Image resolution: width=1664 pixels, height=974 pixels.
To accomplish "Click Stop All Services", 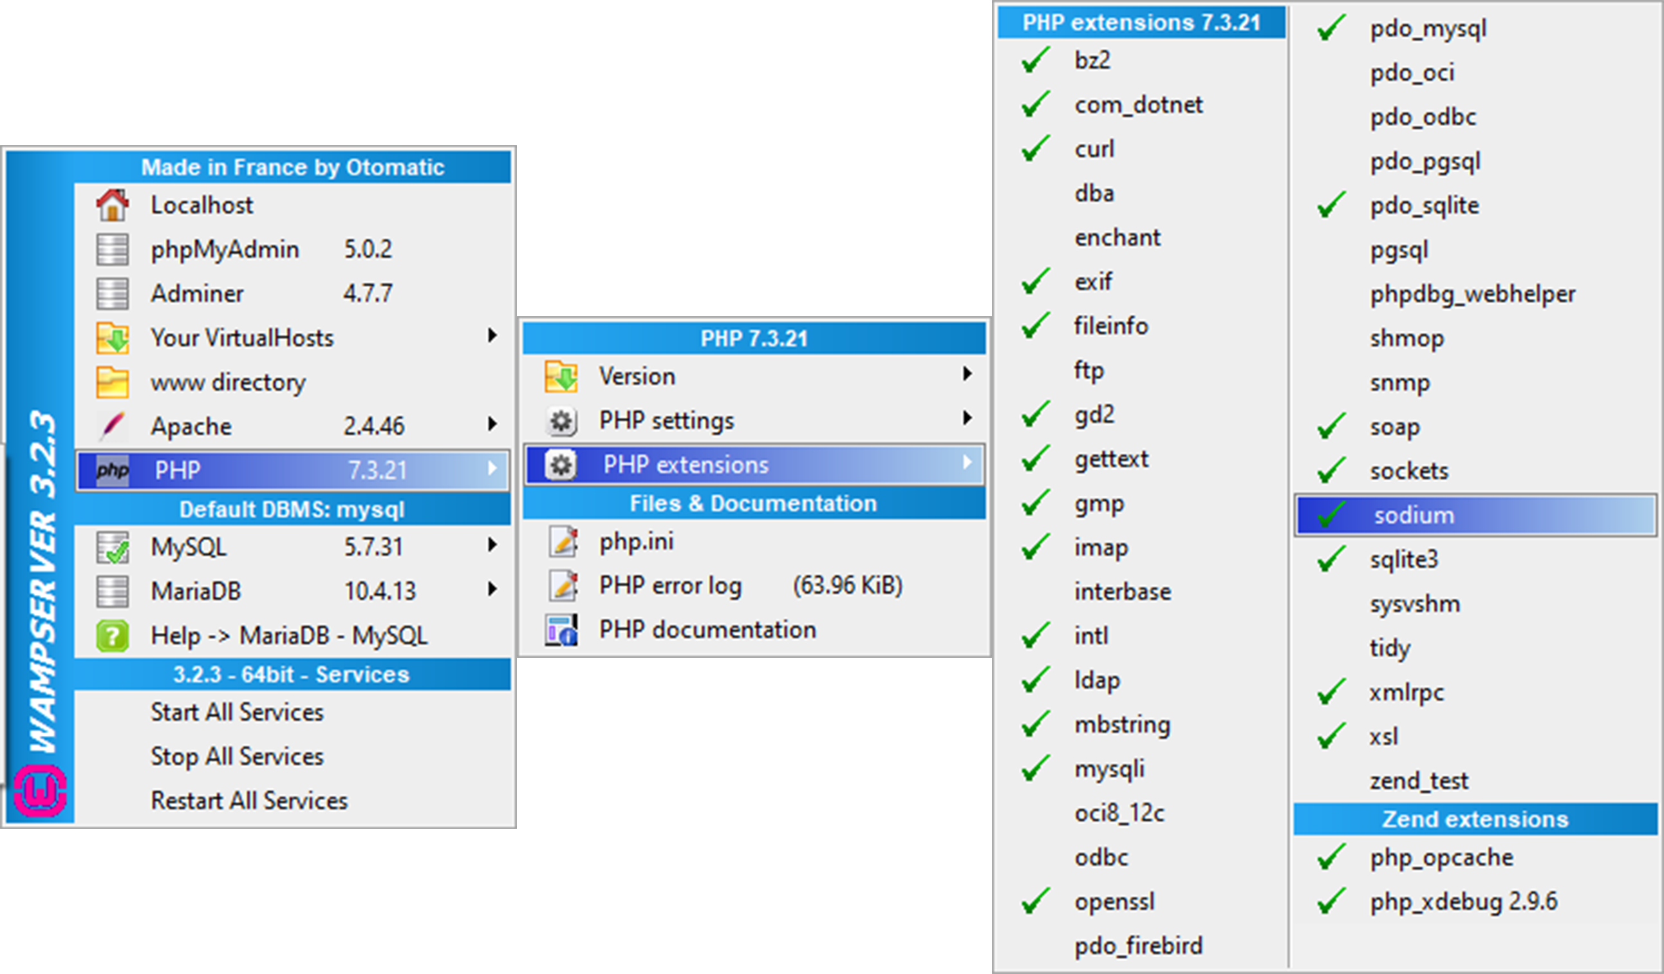I will 293,757.
